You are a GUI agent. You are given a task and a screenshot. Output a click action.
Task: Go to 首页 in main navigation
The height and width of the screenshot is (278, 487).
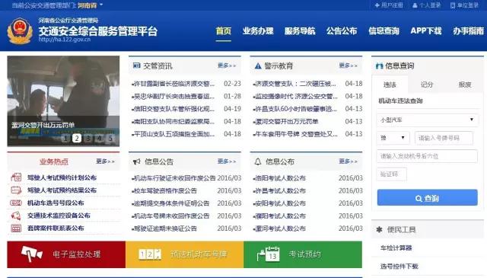tap(224, 30)
